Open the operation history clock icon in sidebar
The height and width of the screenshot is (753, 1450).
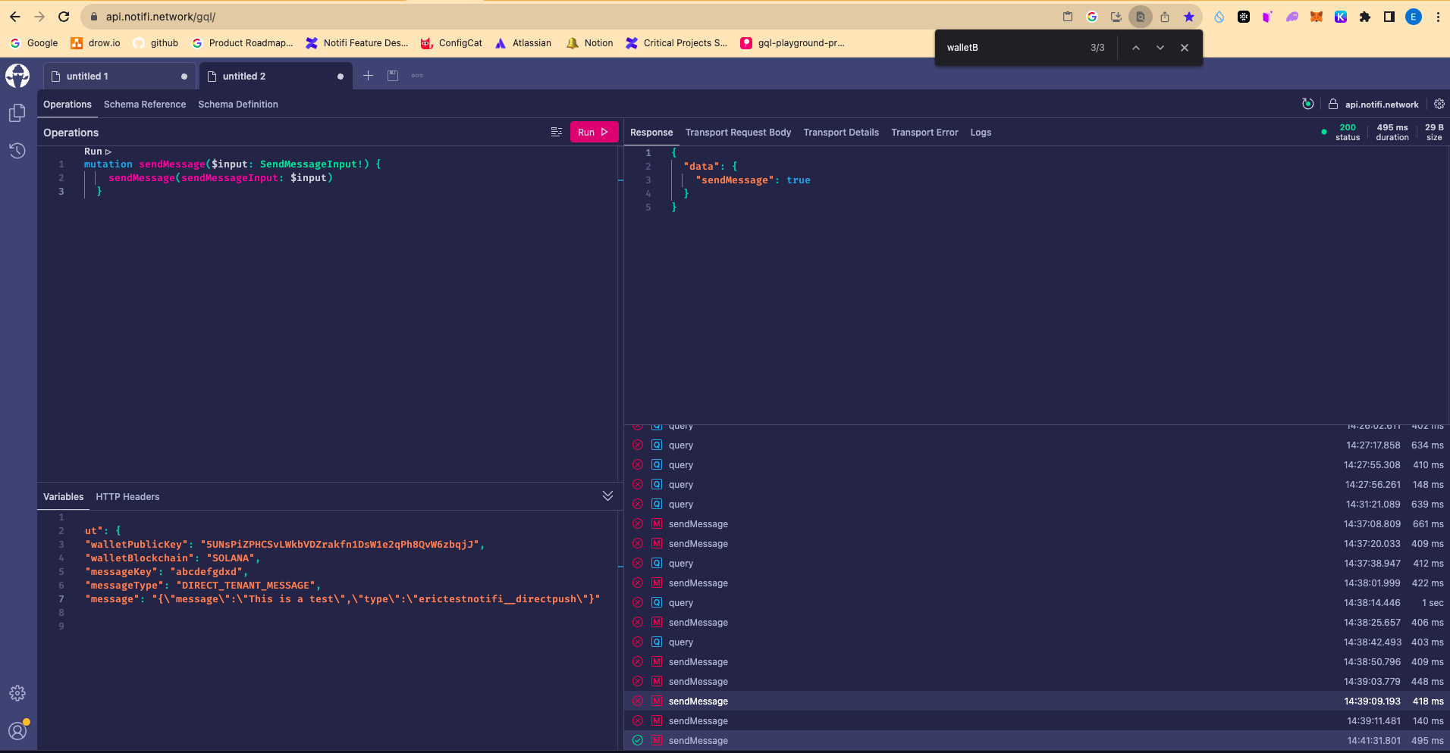17,151
